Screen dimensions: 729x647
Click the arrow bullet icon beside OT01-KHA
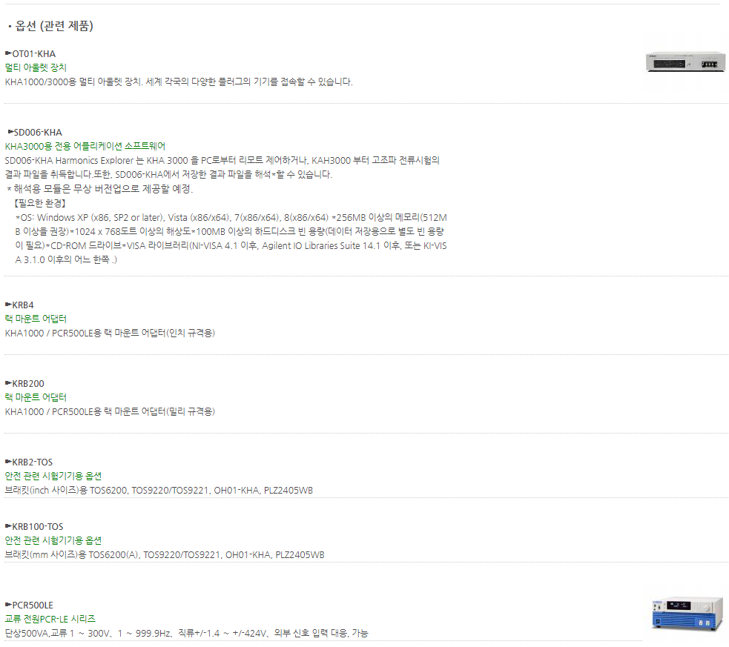point(8,53)
